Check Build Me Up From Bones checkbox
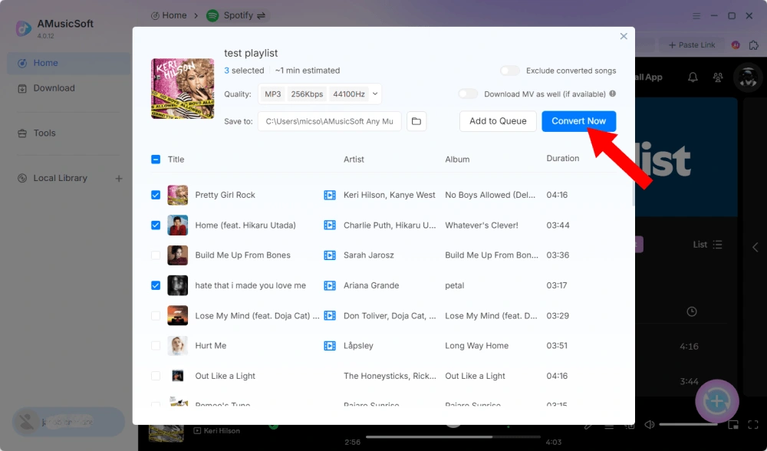Viewport: 767px width, 451px height. [156, 255]
